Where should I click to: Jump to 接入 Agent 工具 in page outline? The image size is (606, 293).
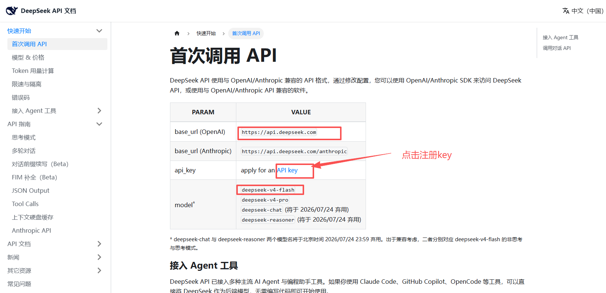pos(560,37)
